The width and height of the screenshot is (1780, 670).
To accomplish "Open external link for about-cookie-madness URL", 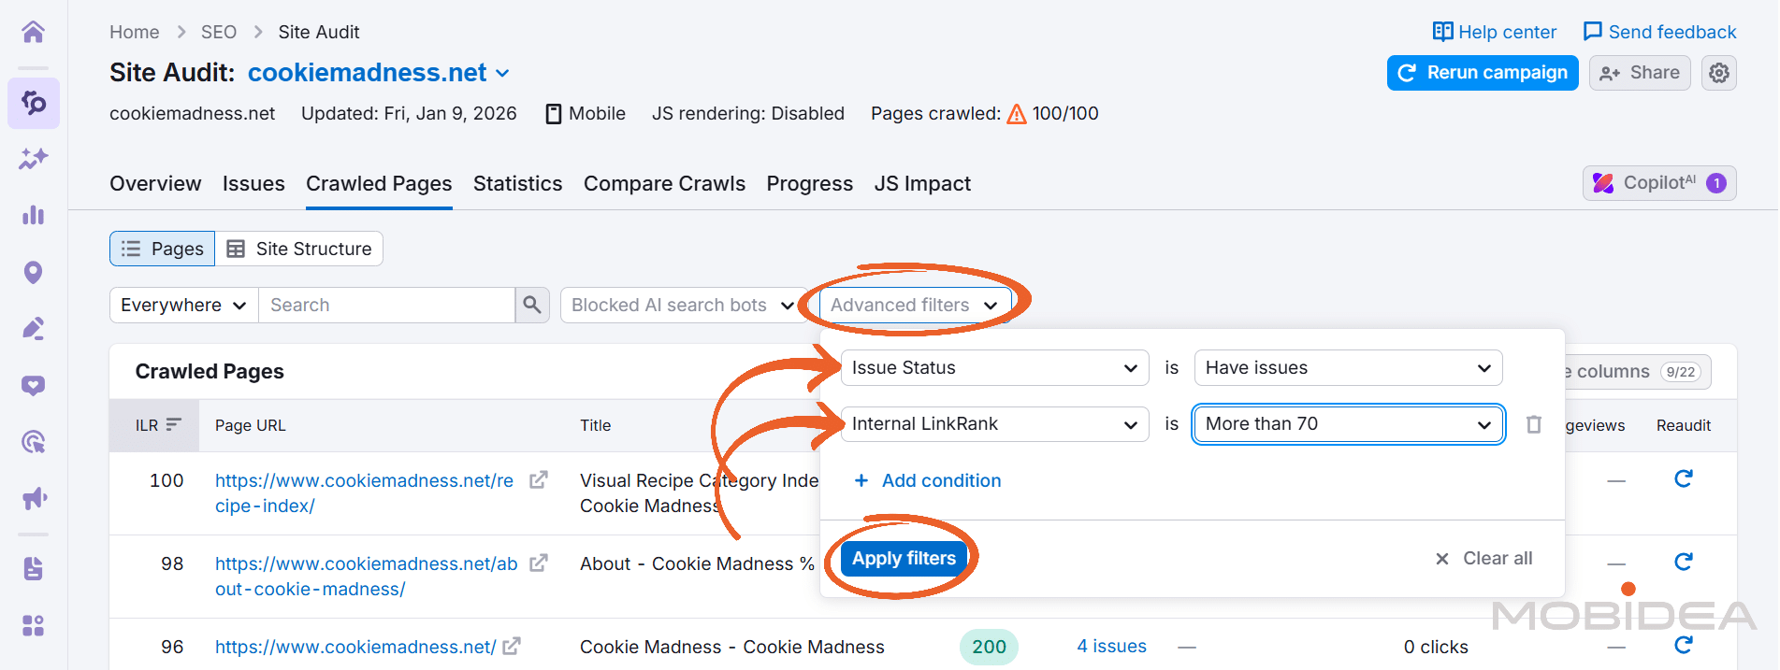I will click(x=539, y=563).
